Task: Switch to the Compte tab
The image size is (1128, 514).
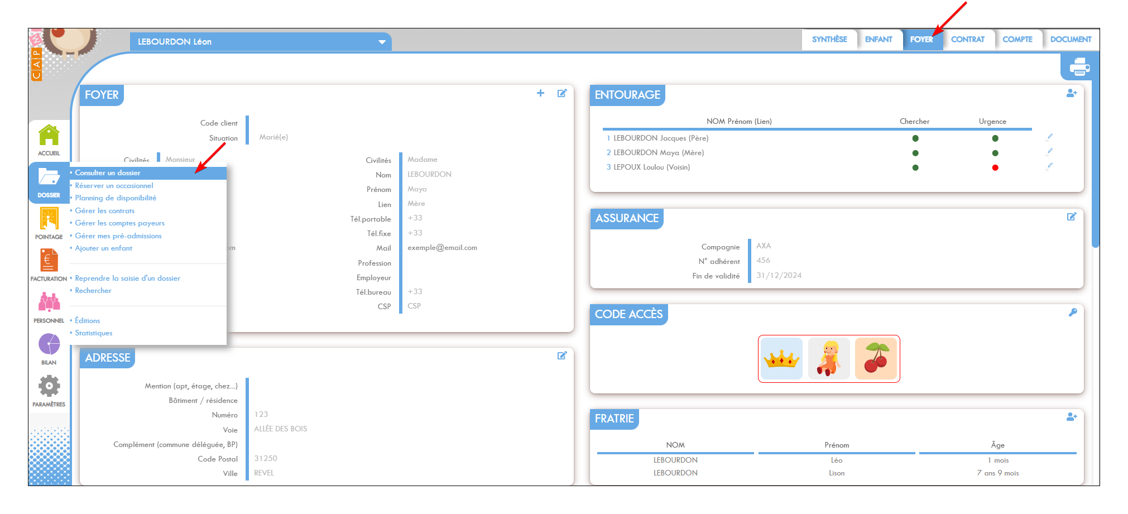Action: [x=1017, y=40]
